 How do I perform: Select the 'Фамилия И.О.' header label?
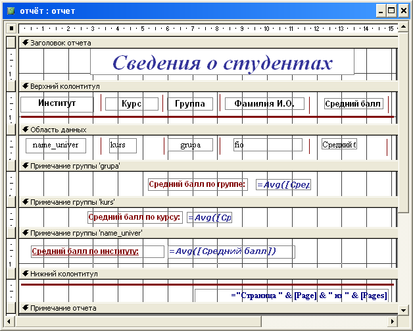(264, 103)
